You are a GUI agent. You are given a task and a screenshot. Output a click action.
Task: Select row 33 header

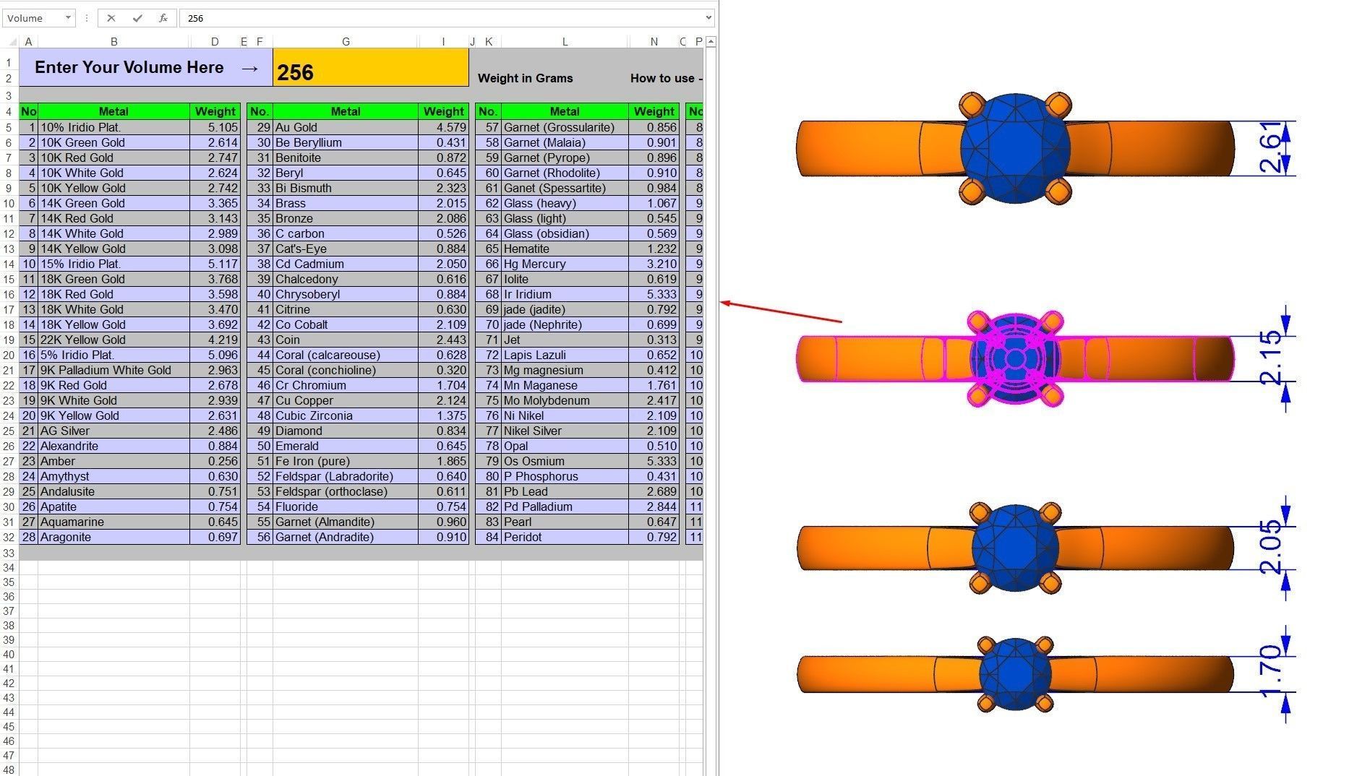pos(9,553)
